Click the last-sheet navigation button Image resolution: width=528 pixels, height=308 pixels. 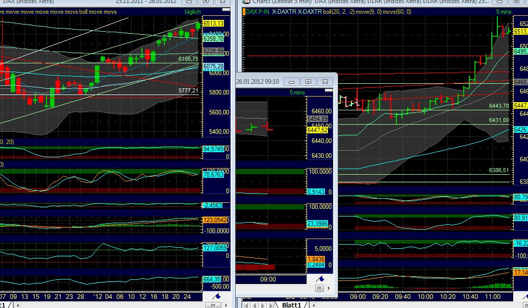point(270,305)
